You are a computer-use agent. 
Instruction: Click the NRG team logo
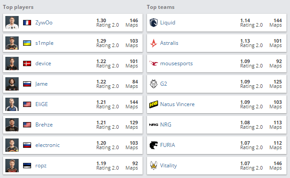153,125
